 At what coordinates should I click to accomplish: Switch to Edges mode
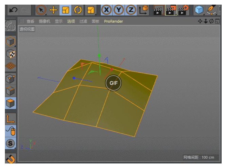[x=10, y=91]
